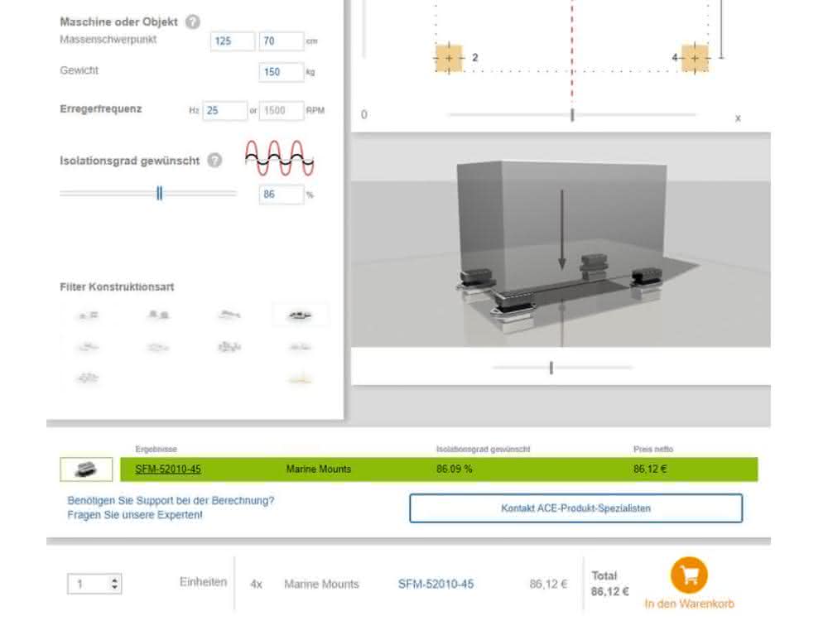Click Marine Mounts in the green results row
This screenshot has height=621, width=828.
click(319, 469)
